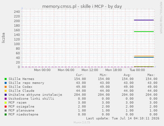164x126 pixels.
Task: Click the Max value 2.00 for MCP osiagalne
Action: pos(153,107)
